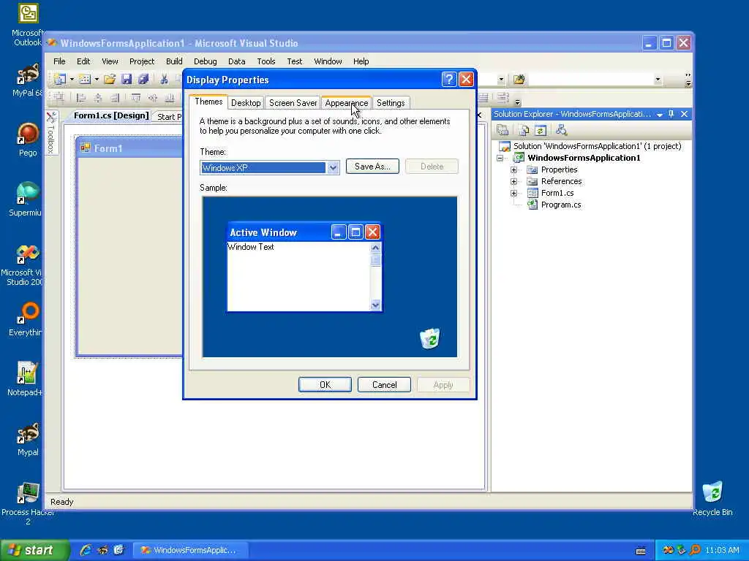Select the Pego desktop icon
Screen dimensions: 749x561
[x=28, y=140]
